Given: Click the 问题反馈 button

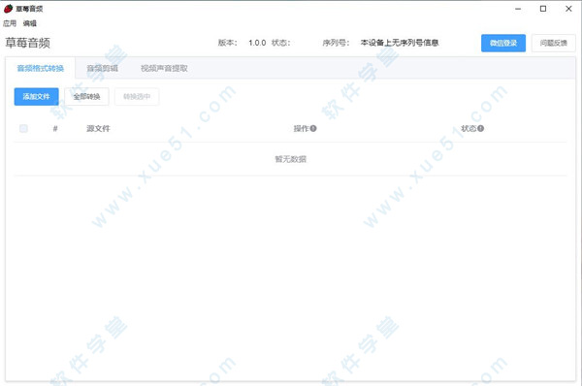Looking at the screenshot, I should [554, 43].
